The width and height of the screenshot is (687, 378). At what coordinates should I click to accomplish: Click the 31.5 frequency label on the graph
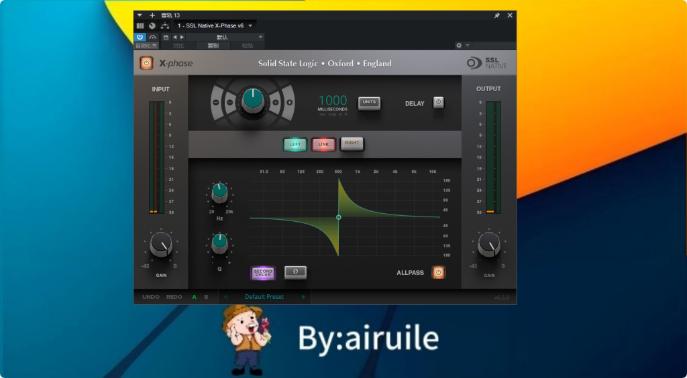[264, 172]
